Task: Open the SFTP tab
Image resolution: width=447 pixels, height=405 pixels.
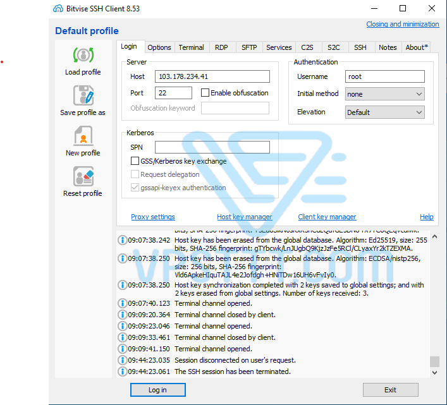Action: (249, 47)
